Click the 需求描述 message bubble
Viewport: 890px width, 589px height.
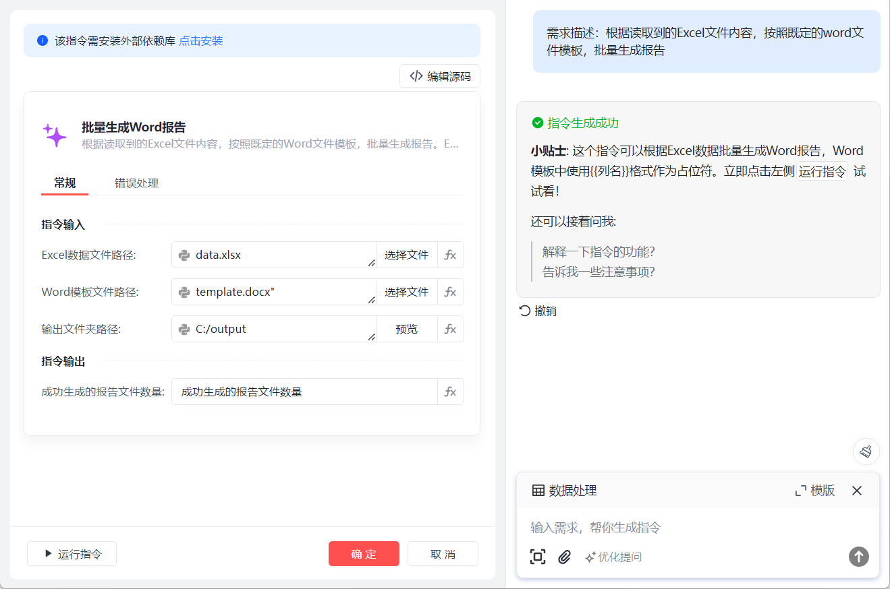pyautogui.click(x=706, y=41)
